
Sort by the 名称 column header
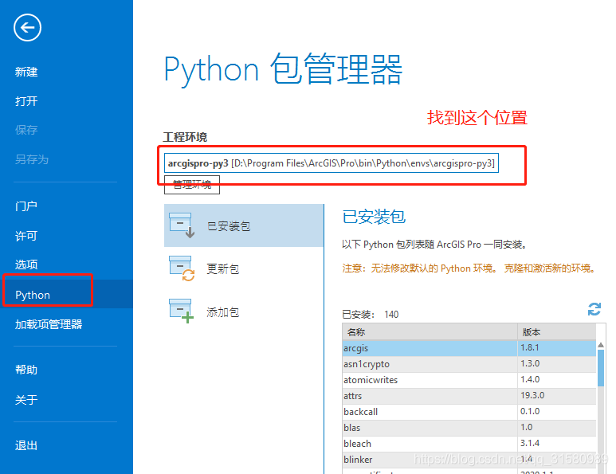(x=430, y=332)
